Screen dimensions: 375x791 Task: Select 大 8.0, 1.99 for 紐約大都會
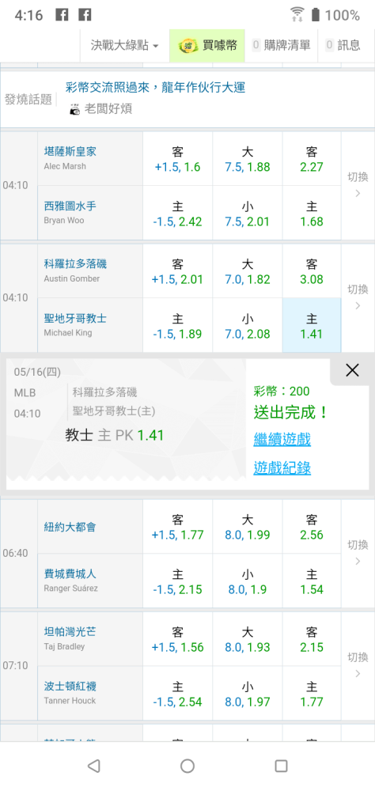(248, 527)
